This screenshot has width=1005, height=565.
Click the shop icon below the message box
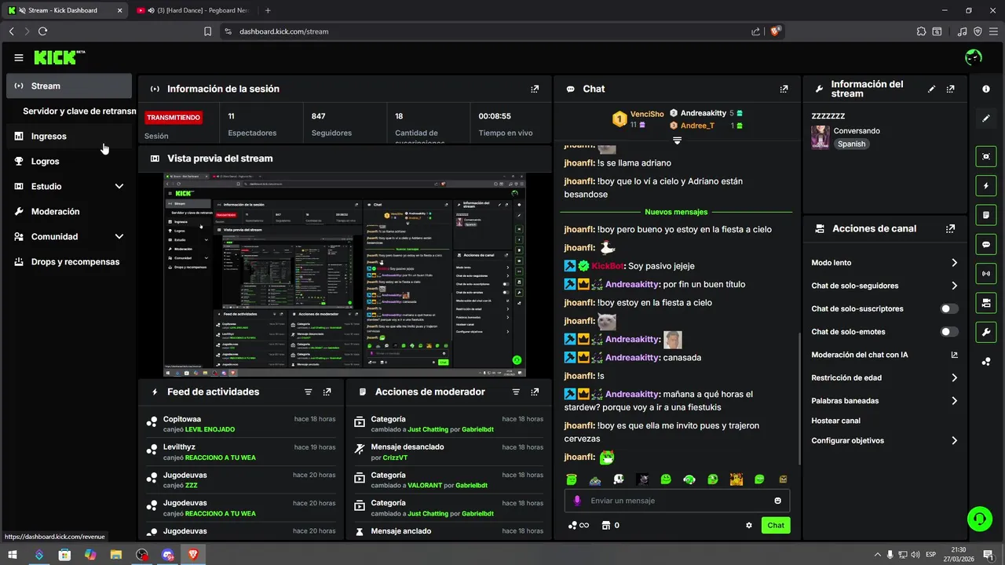(x=606, y=526)
